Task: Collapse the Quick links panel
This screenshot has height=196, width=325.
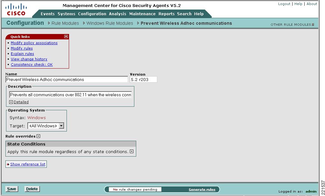Action: 66,37
